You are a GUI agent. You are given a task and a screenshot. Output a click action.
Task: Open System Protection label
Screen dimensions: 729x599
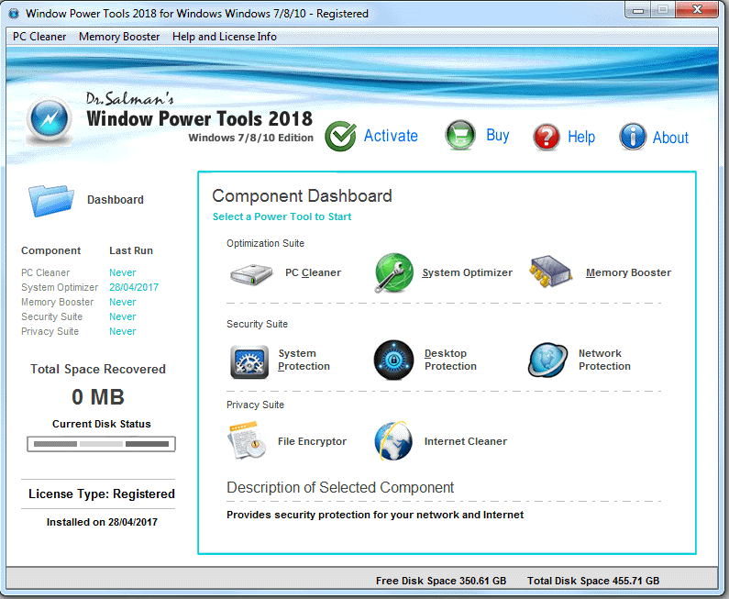[x=304, y=360]
